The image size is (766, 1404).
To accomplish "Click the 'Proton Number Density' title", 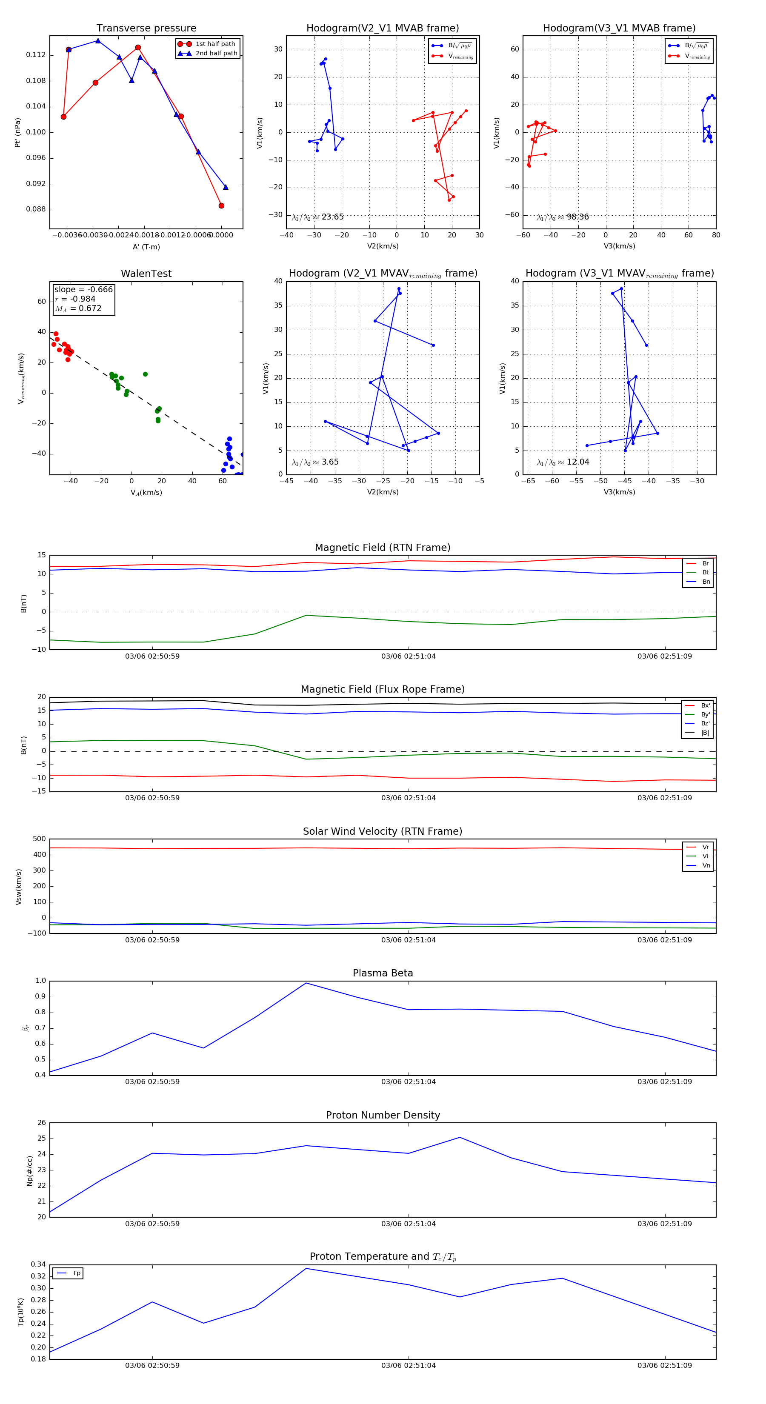I will pos(383,1115).
